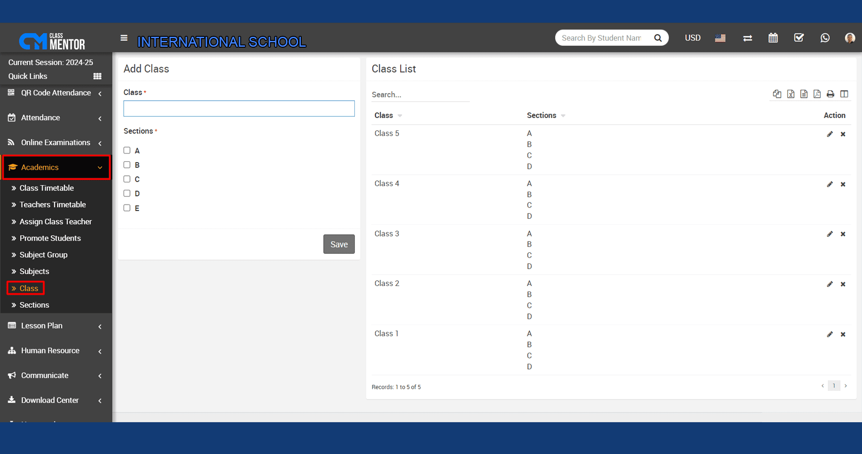
Task: Click the Class Mentor logo
Action: pos(52,41)
